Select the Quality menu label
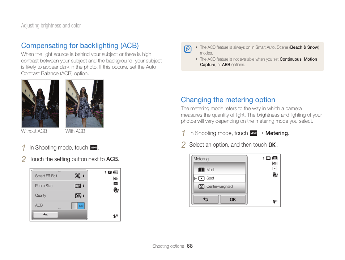Image resolution: width=345 pixels, height=260 pixels. click(41, 195)
